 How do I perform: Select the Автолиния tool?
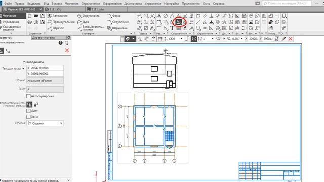[x=58, y=16]
